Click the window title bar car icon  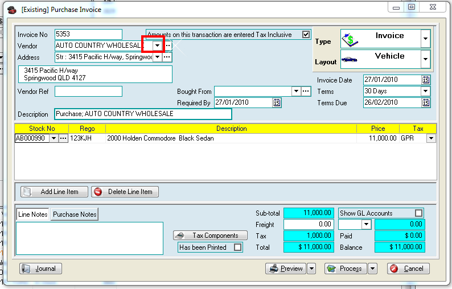tap(12, 10)
